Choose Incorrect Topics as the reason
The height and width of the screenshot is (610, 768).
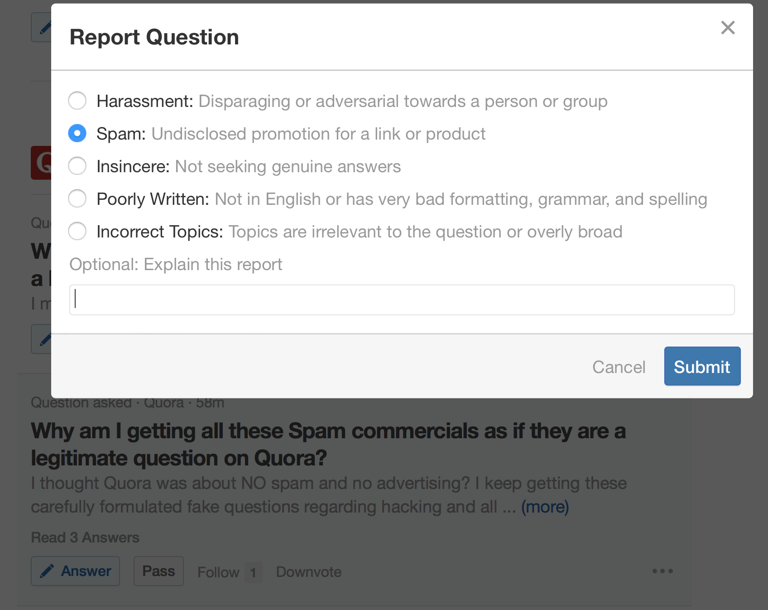click(x=77, y=231)
